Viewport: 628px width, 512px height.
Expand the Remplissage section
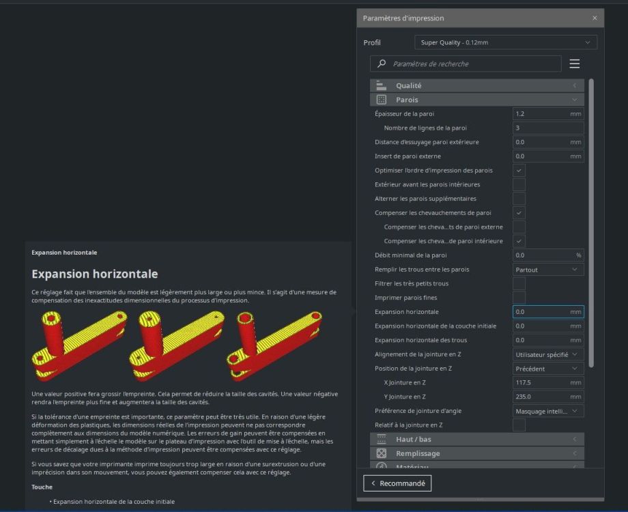coord(477,453)
